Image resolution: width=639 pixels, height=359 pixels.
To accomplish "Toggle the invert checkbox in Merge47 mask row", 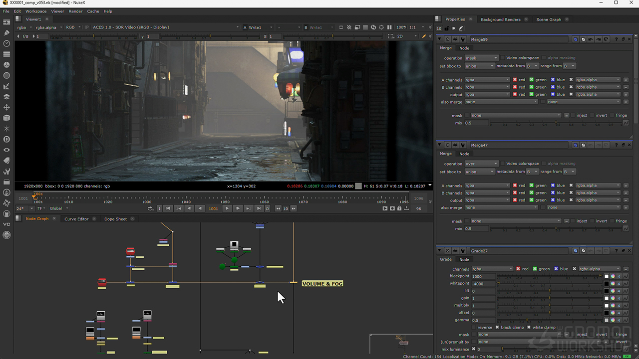I will tap(592, 221).
